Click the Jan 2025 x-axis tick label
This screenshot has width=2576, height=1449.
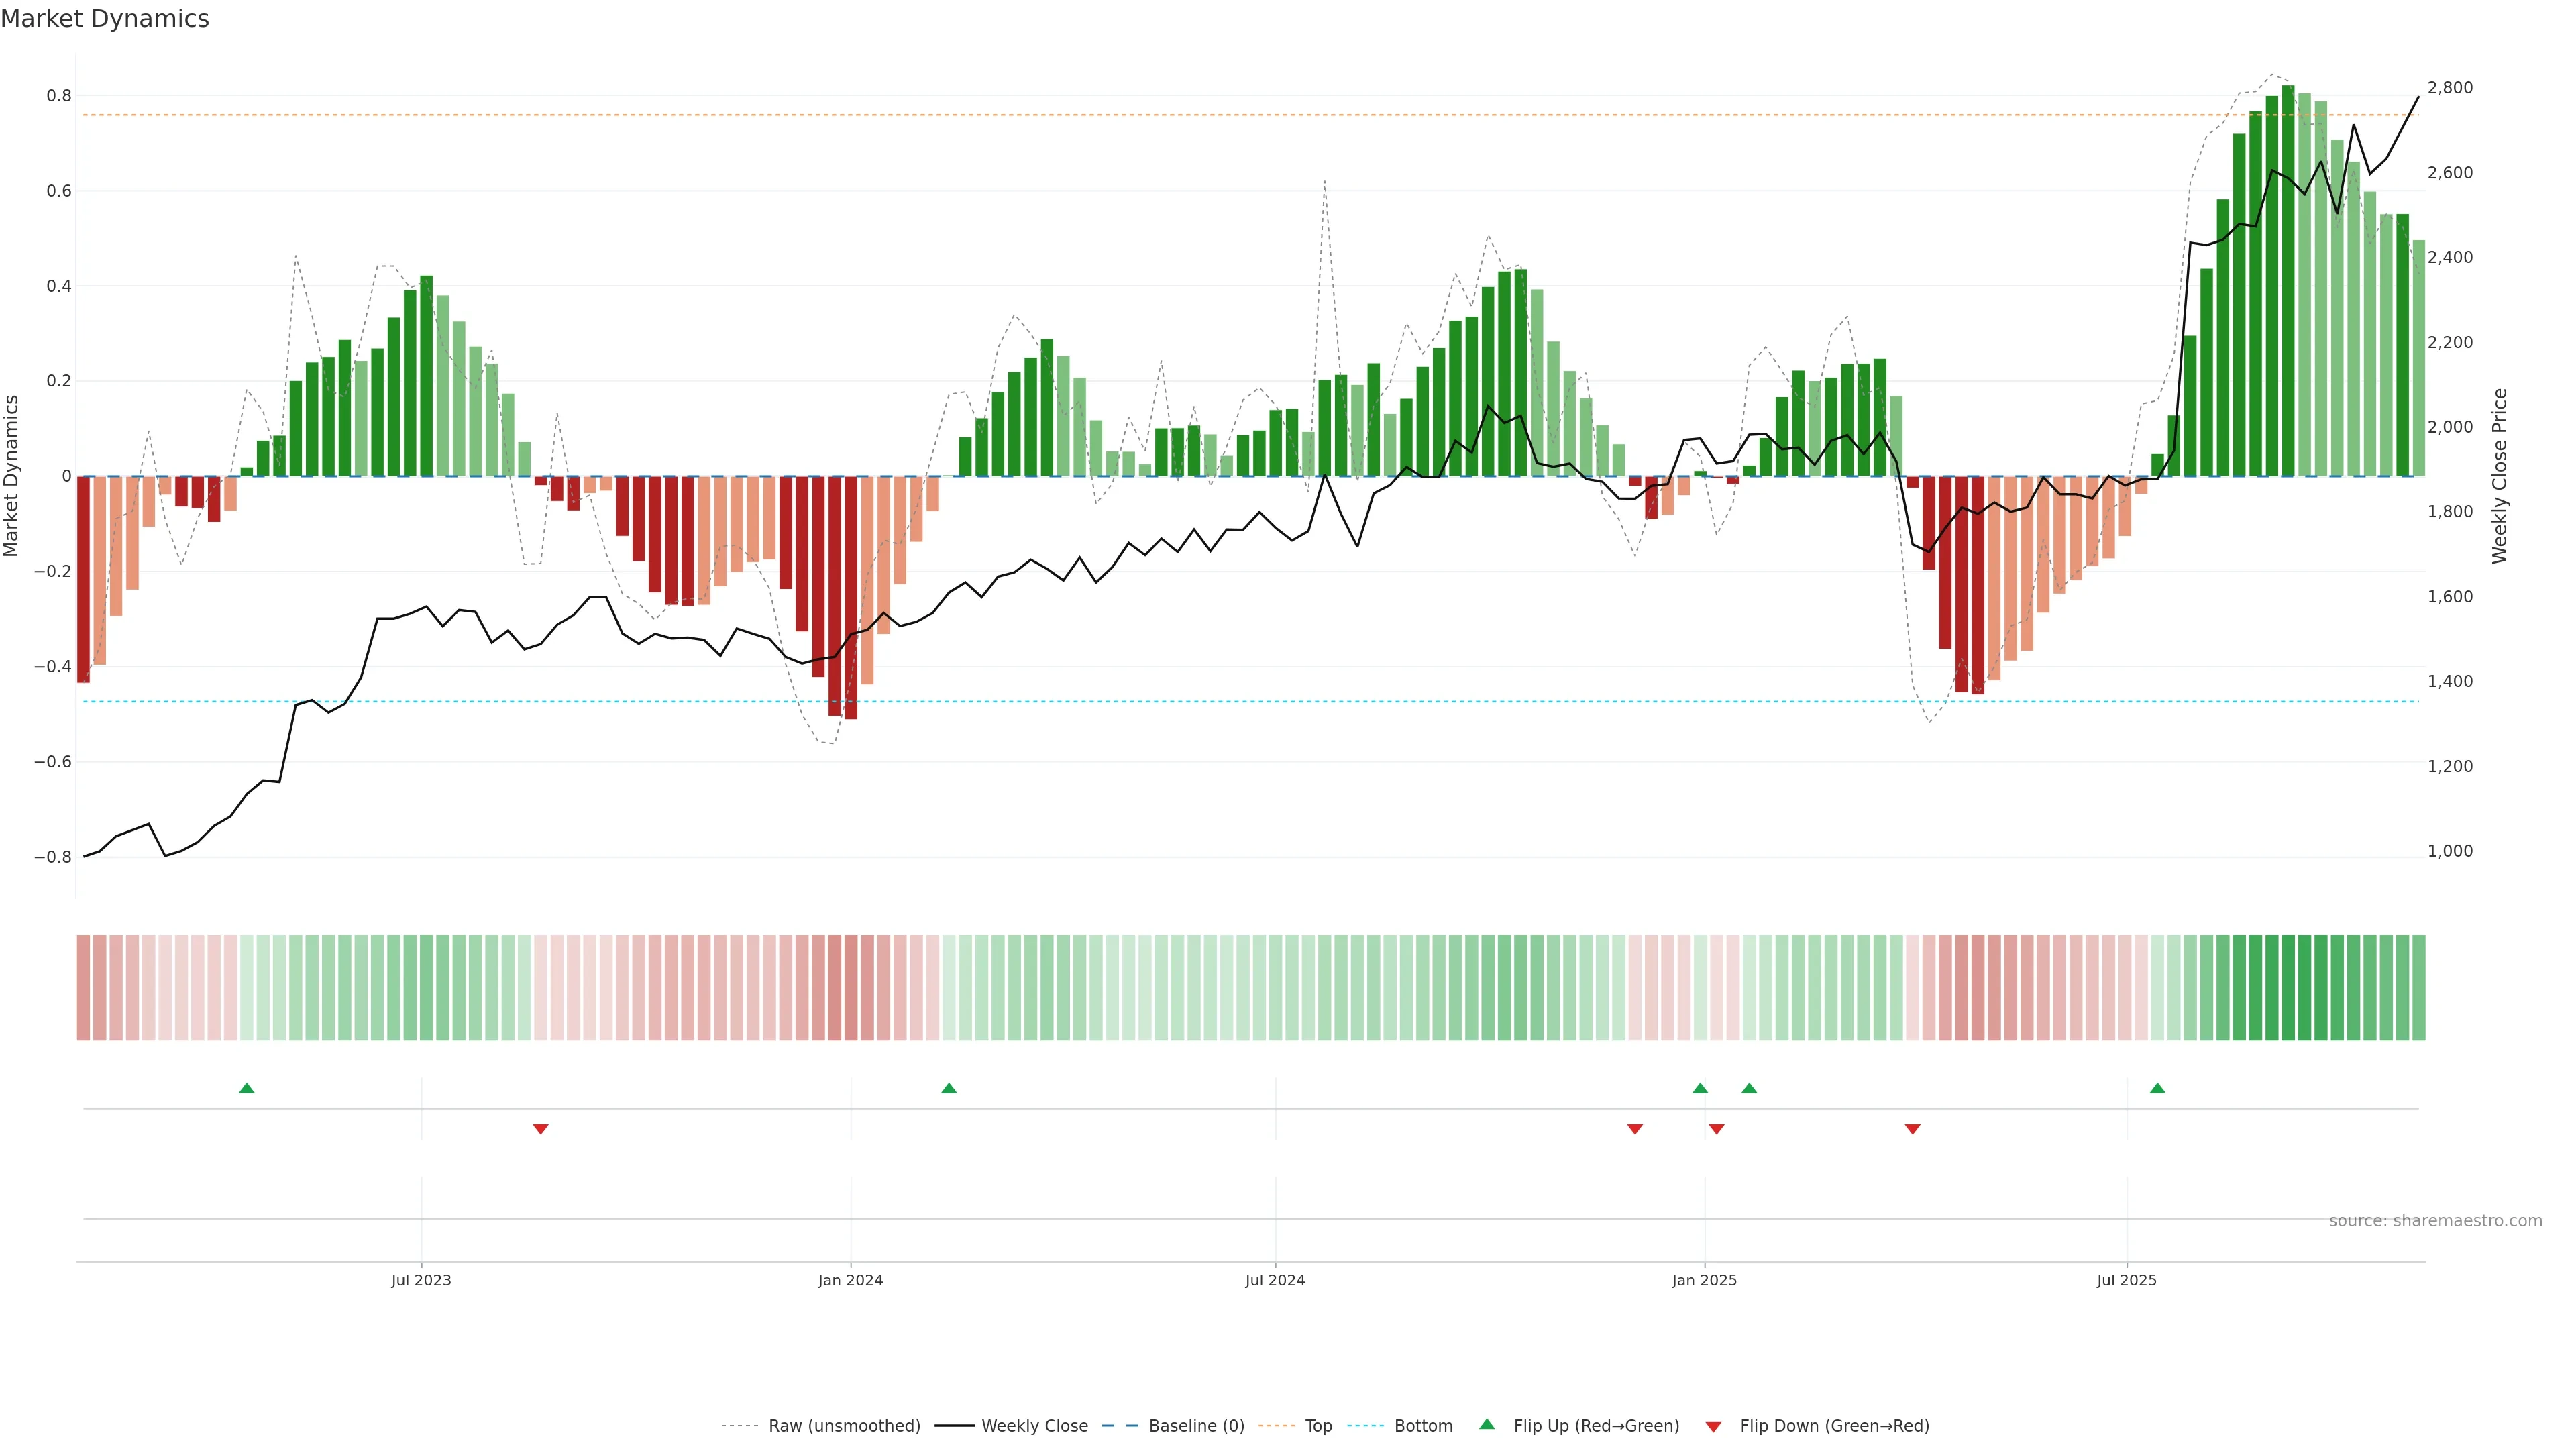pyautogui.click(x=1704, y=1280)
